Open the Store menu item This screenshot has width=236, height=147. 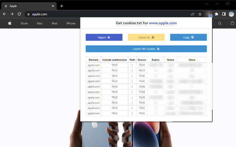click(x=24, y=24)
